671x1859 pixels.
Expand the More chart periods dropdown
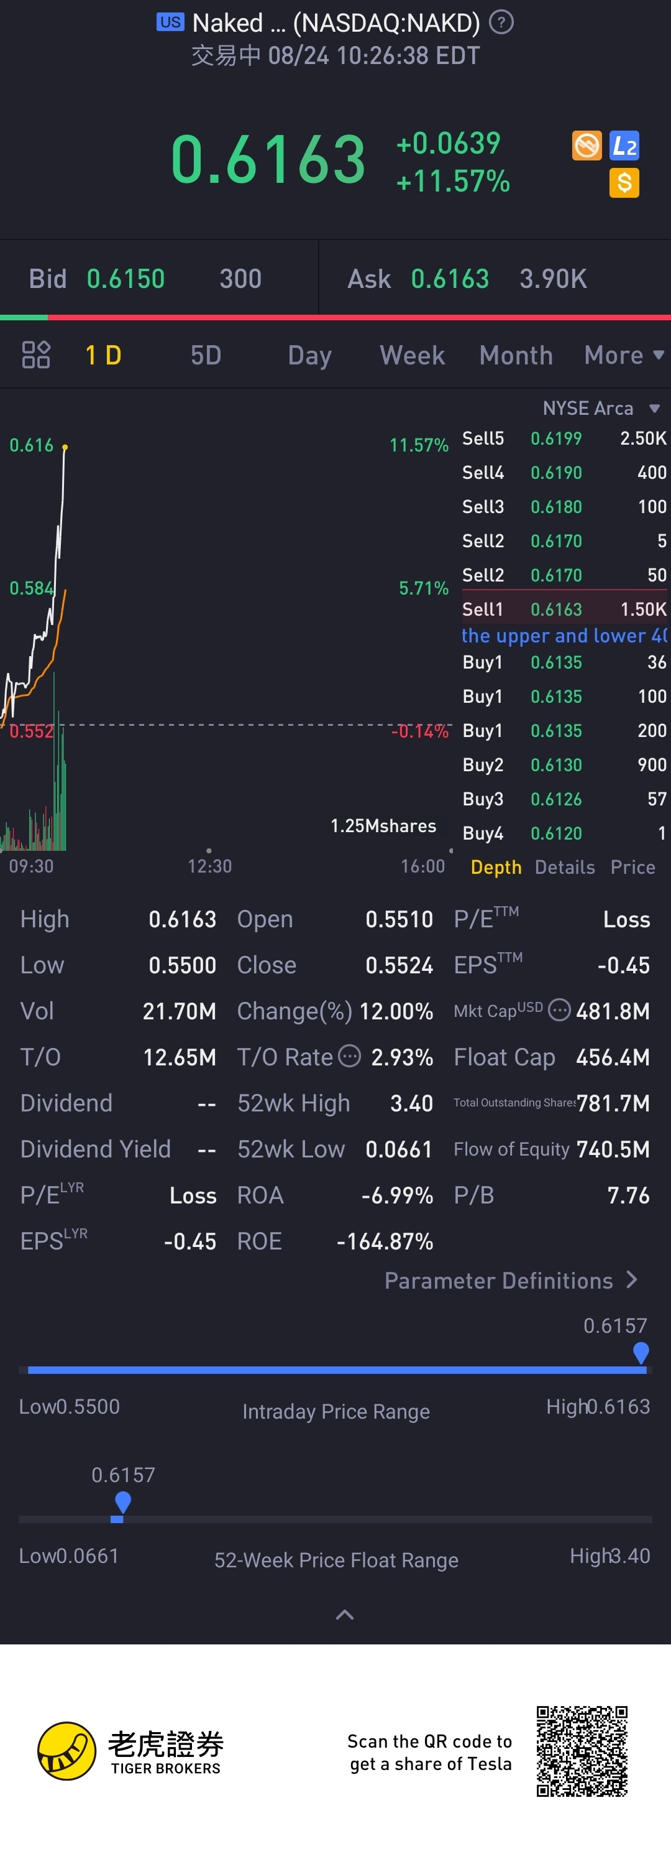pyautogui.click(x=623, y=355)
